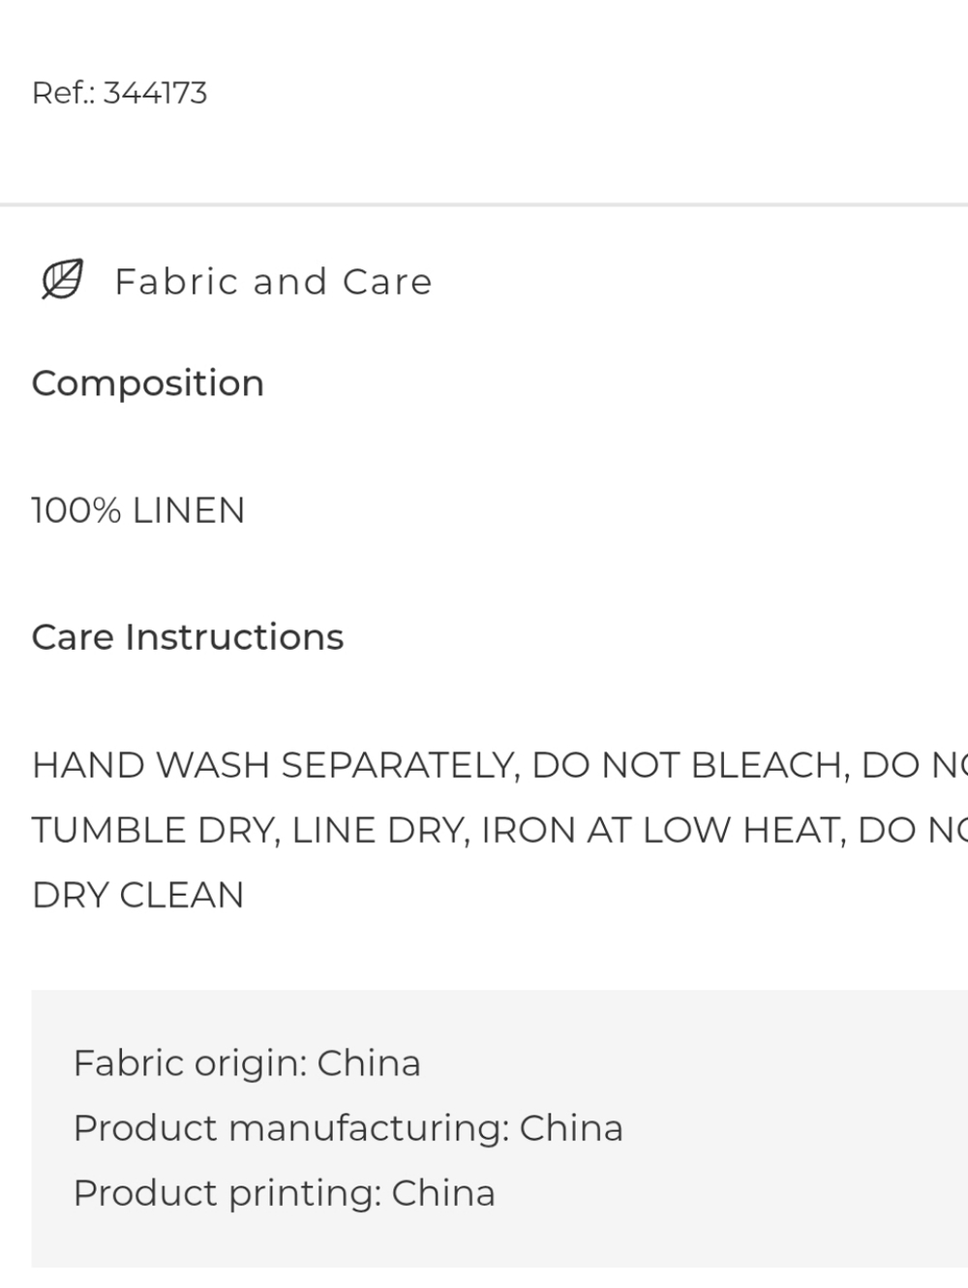
Task: Click China next to Fabric origin
Action: point(369,1063)
